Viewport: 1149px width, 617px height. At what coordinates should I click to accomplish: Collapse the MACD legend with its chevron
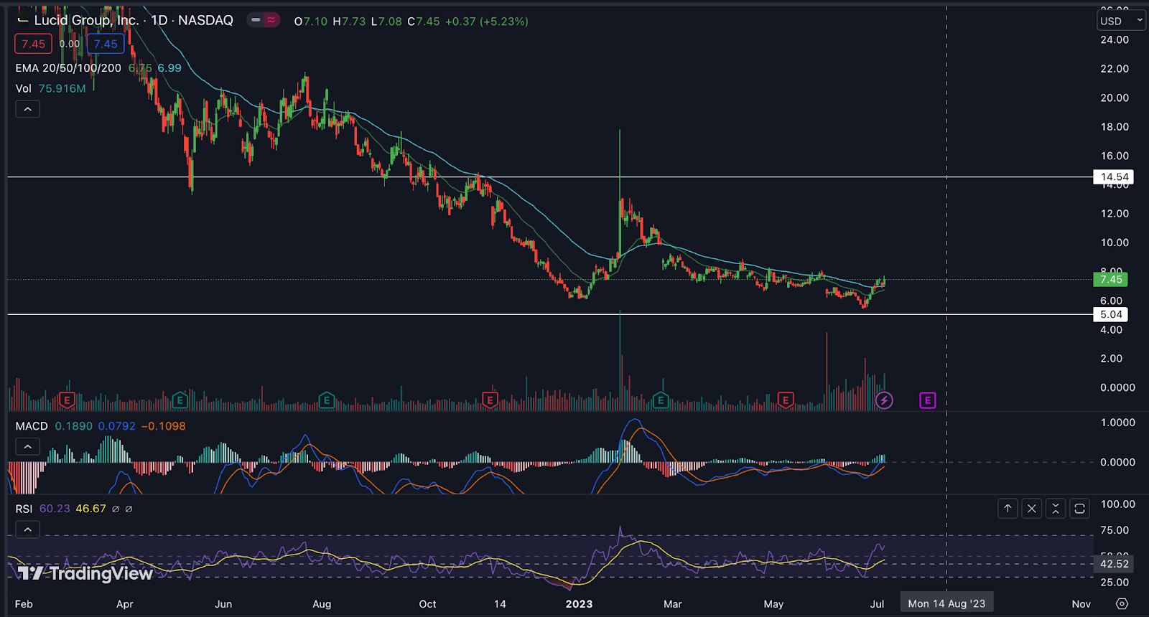tap(27, 447)
